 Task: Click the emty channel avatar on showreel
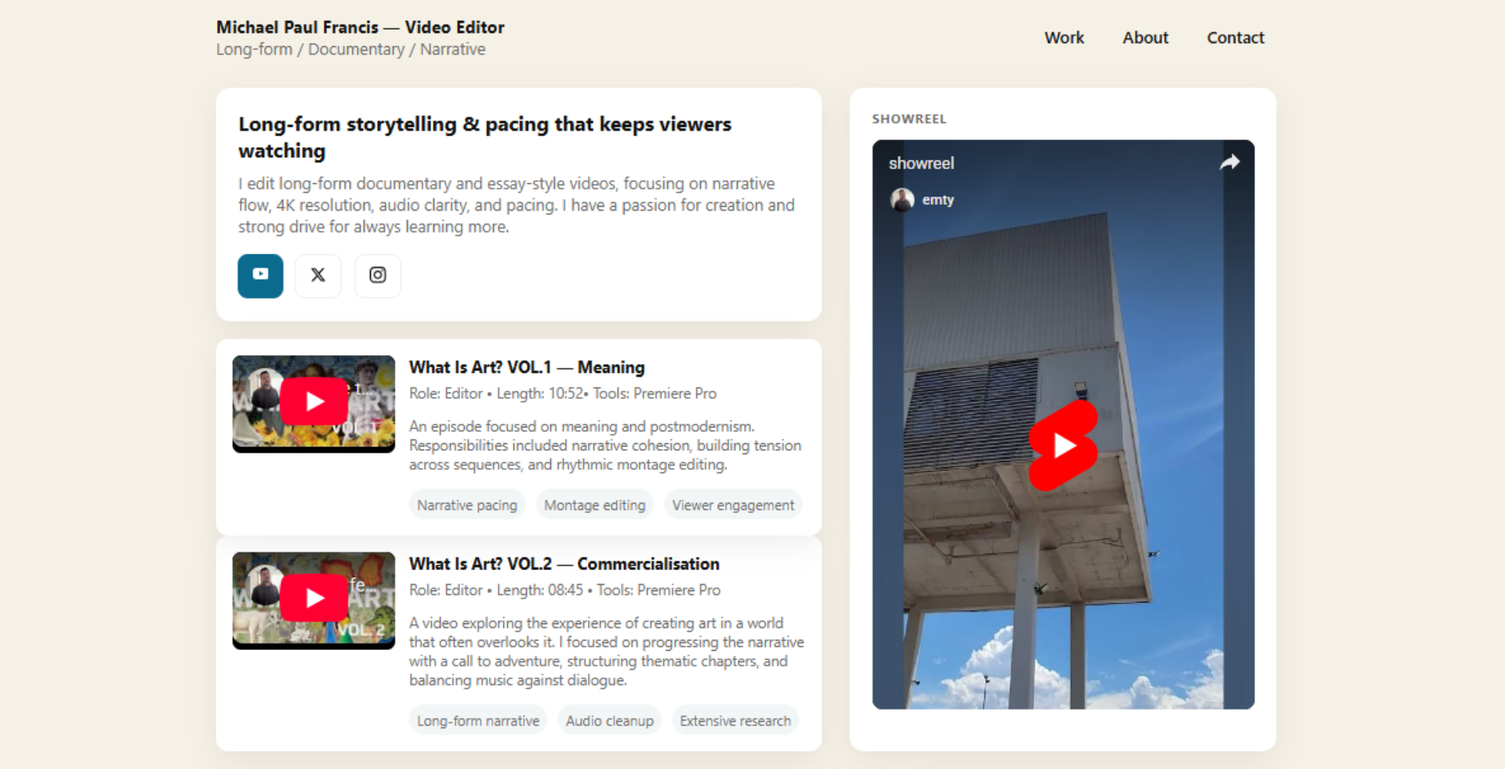coord(902,200)
